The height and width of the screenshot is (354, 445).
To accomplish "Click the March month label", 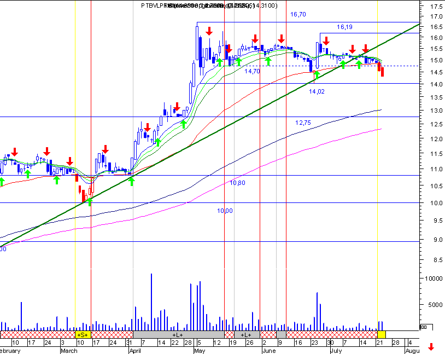I will [69, 351].
